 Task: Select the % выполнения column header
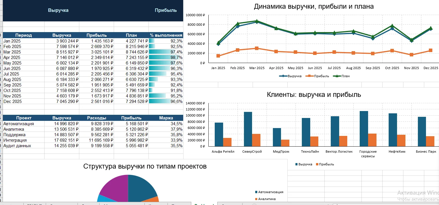[166, 35]
